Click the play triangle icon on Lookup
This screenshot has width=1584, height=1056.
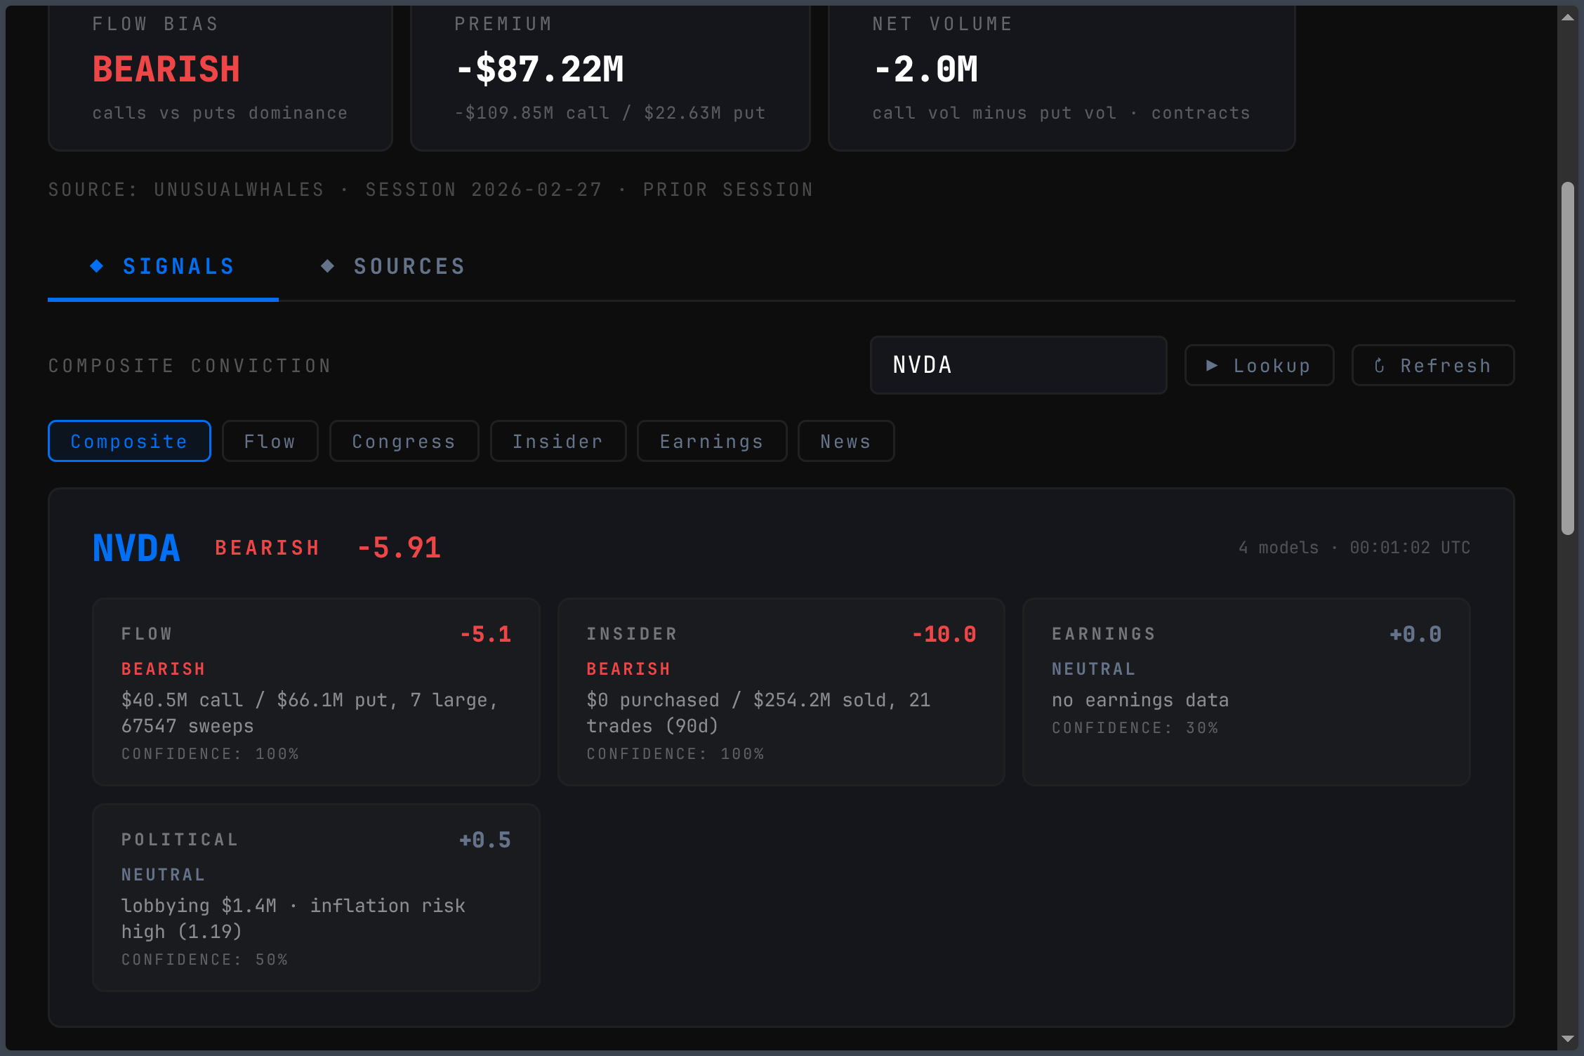click(1211, 365)
